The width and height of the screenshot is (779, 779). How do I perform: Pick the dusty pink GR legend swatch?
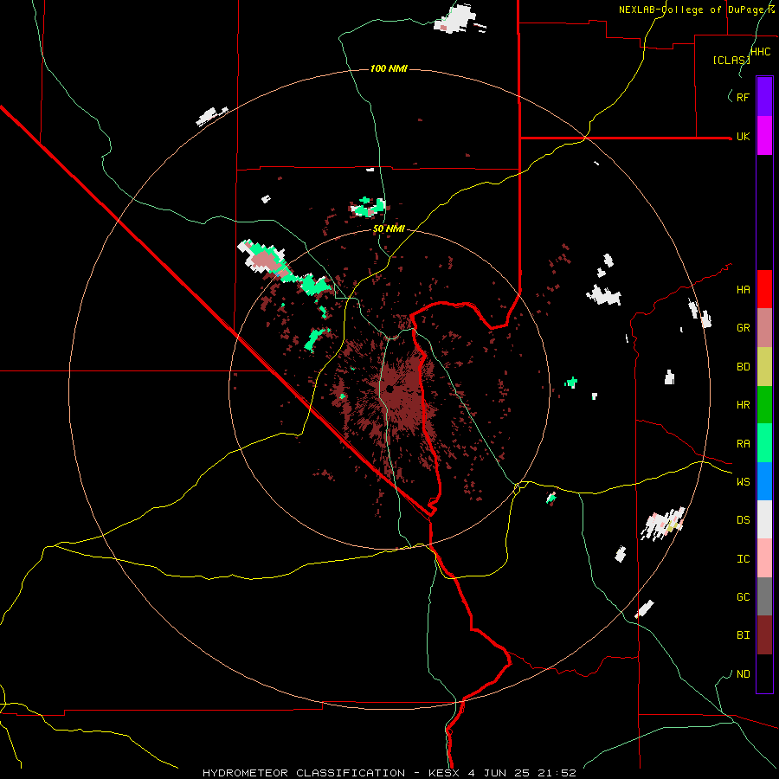[764, 328]
